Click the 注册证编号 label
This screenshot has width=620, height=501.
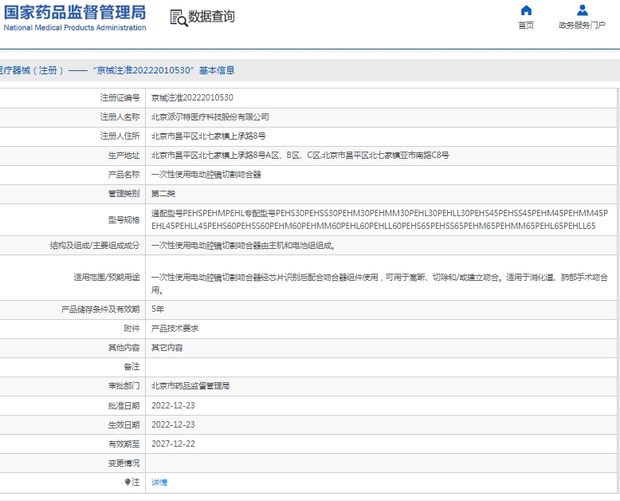point(120,98)
